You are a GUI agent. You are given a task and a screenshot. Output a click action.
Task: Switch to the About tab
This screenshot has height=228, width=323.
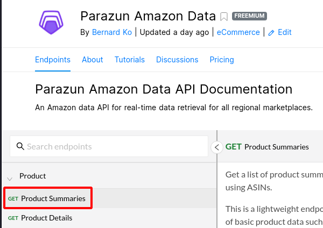click(x=92, y=60)
